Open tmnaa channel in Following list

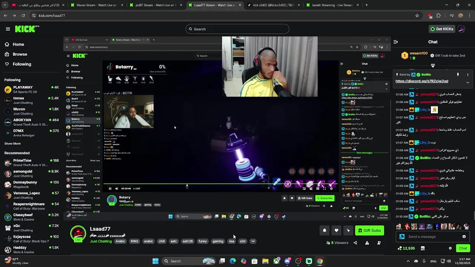[32, 100]
